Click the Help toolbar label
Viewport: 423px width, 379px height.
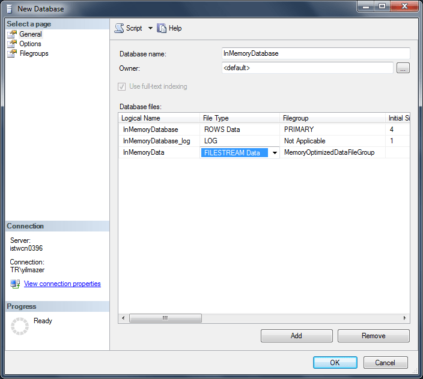[x=175, y=28]
